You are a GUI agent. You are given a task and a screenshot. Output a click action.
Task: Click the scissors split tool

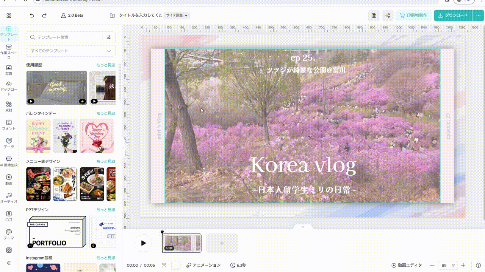(x=164, y=265)
